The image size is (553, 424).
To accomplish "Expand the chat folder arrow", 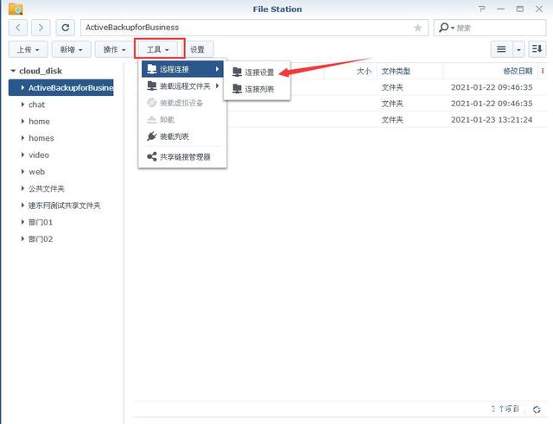I will (x=22, y=104).
